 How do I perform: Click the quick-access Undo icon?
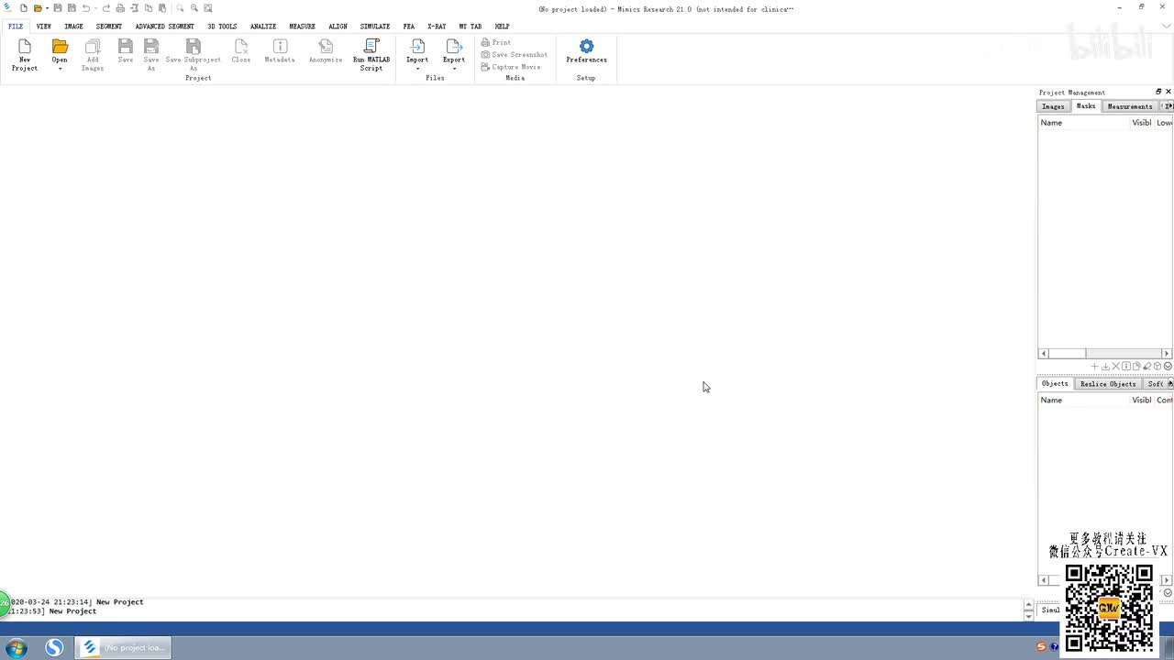point(86,8)
